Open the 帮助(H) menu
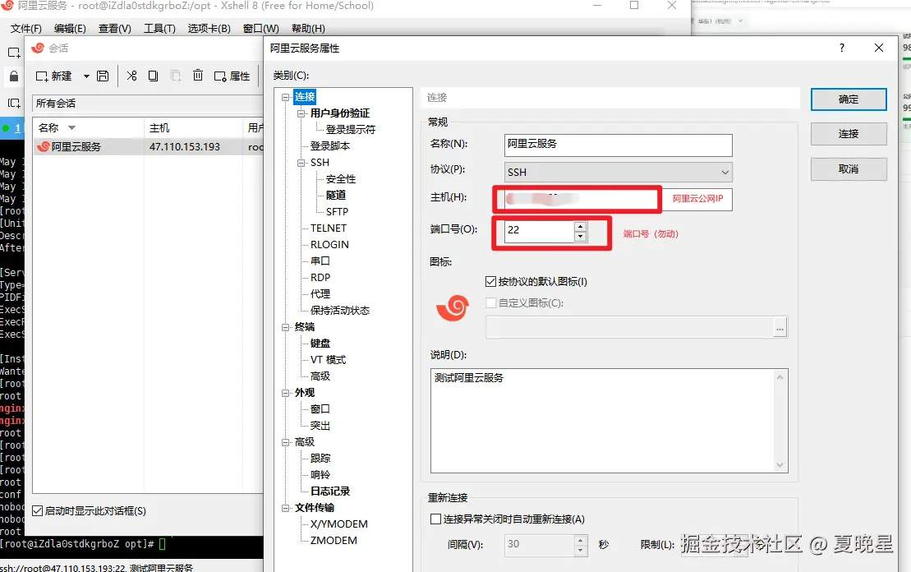The image size is (911, 572). click(308, 29)
